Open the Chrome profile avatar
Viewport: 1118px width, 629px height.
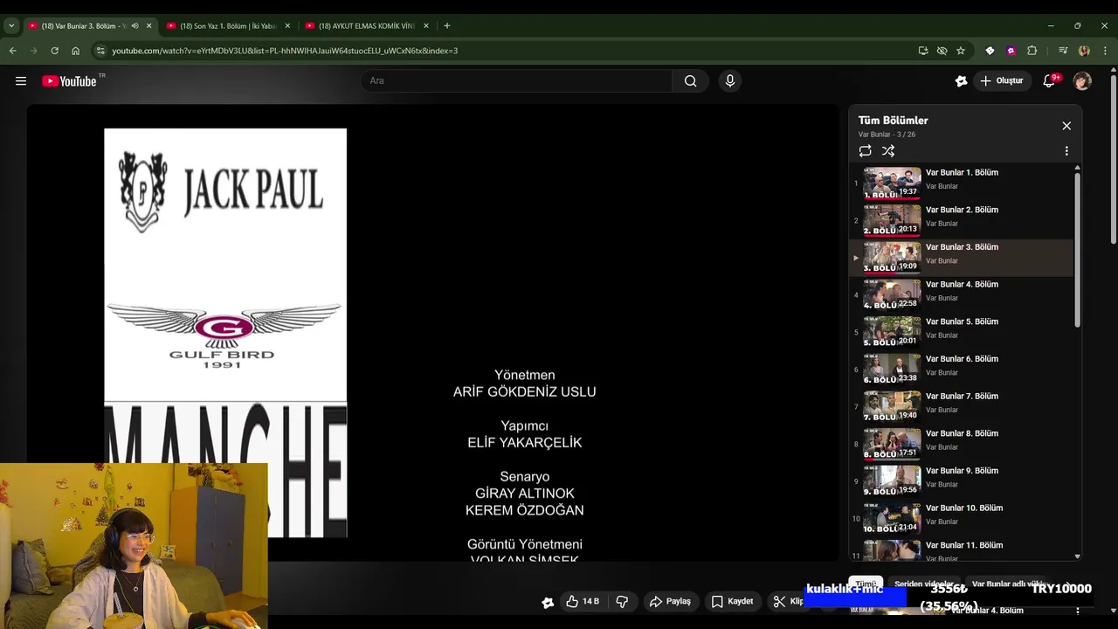pyautogui.click(x=1084, y=51)
